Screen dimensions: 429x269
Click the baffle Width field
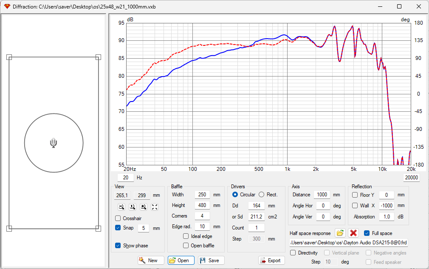click(202, 195)
